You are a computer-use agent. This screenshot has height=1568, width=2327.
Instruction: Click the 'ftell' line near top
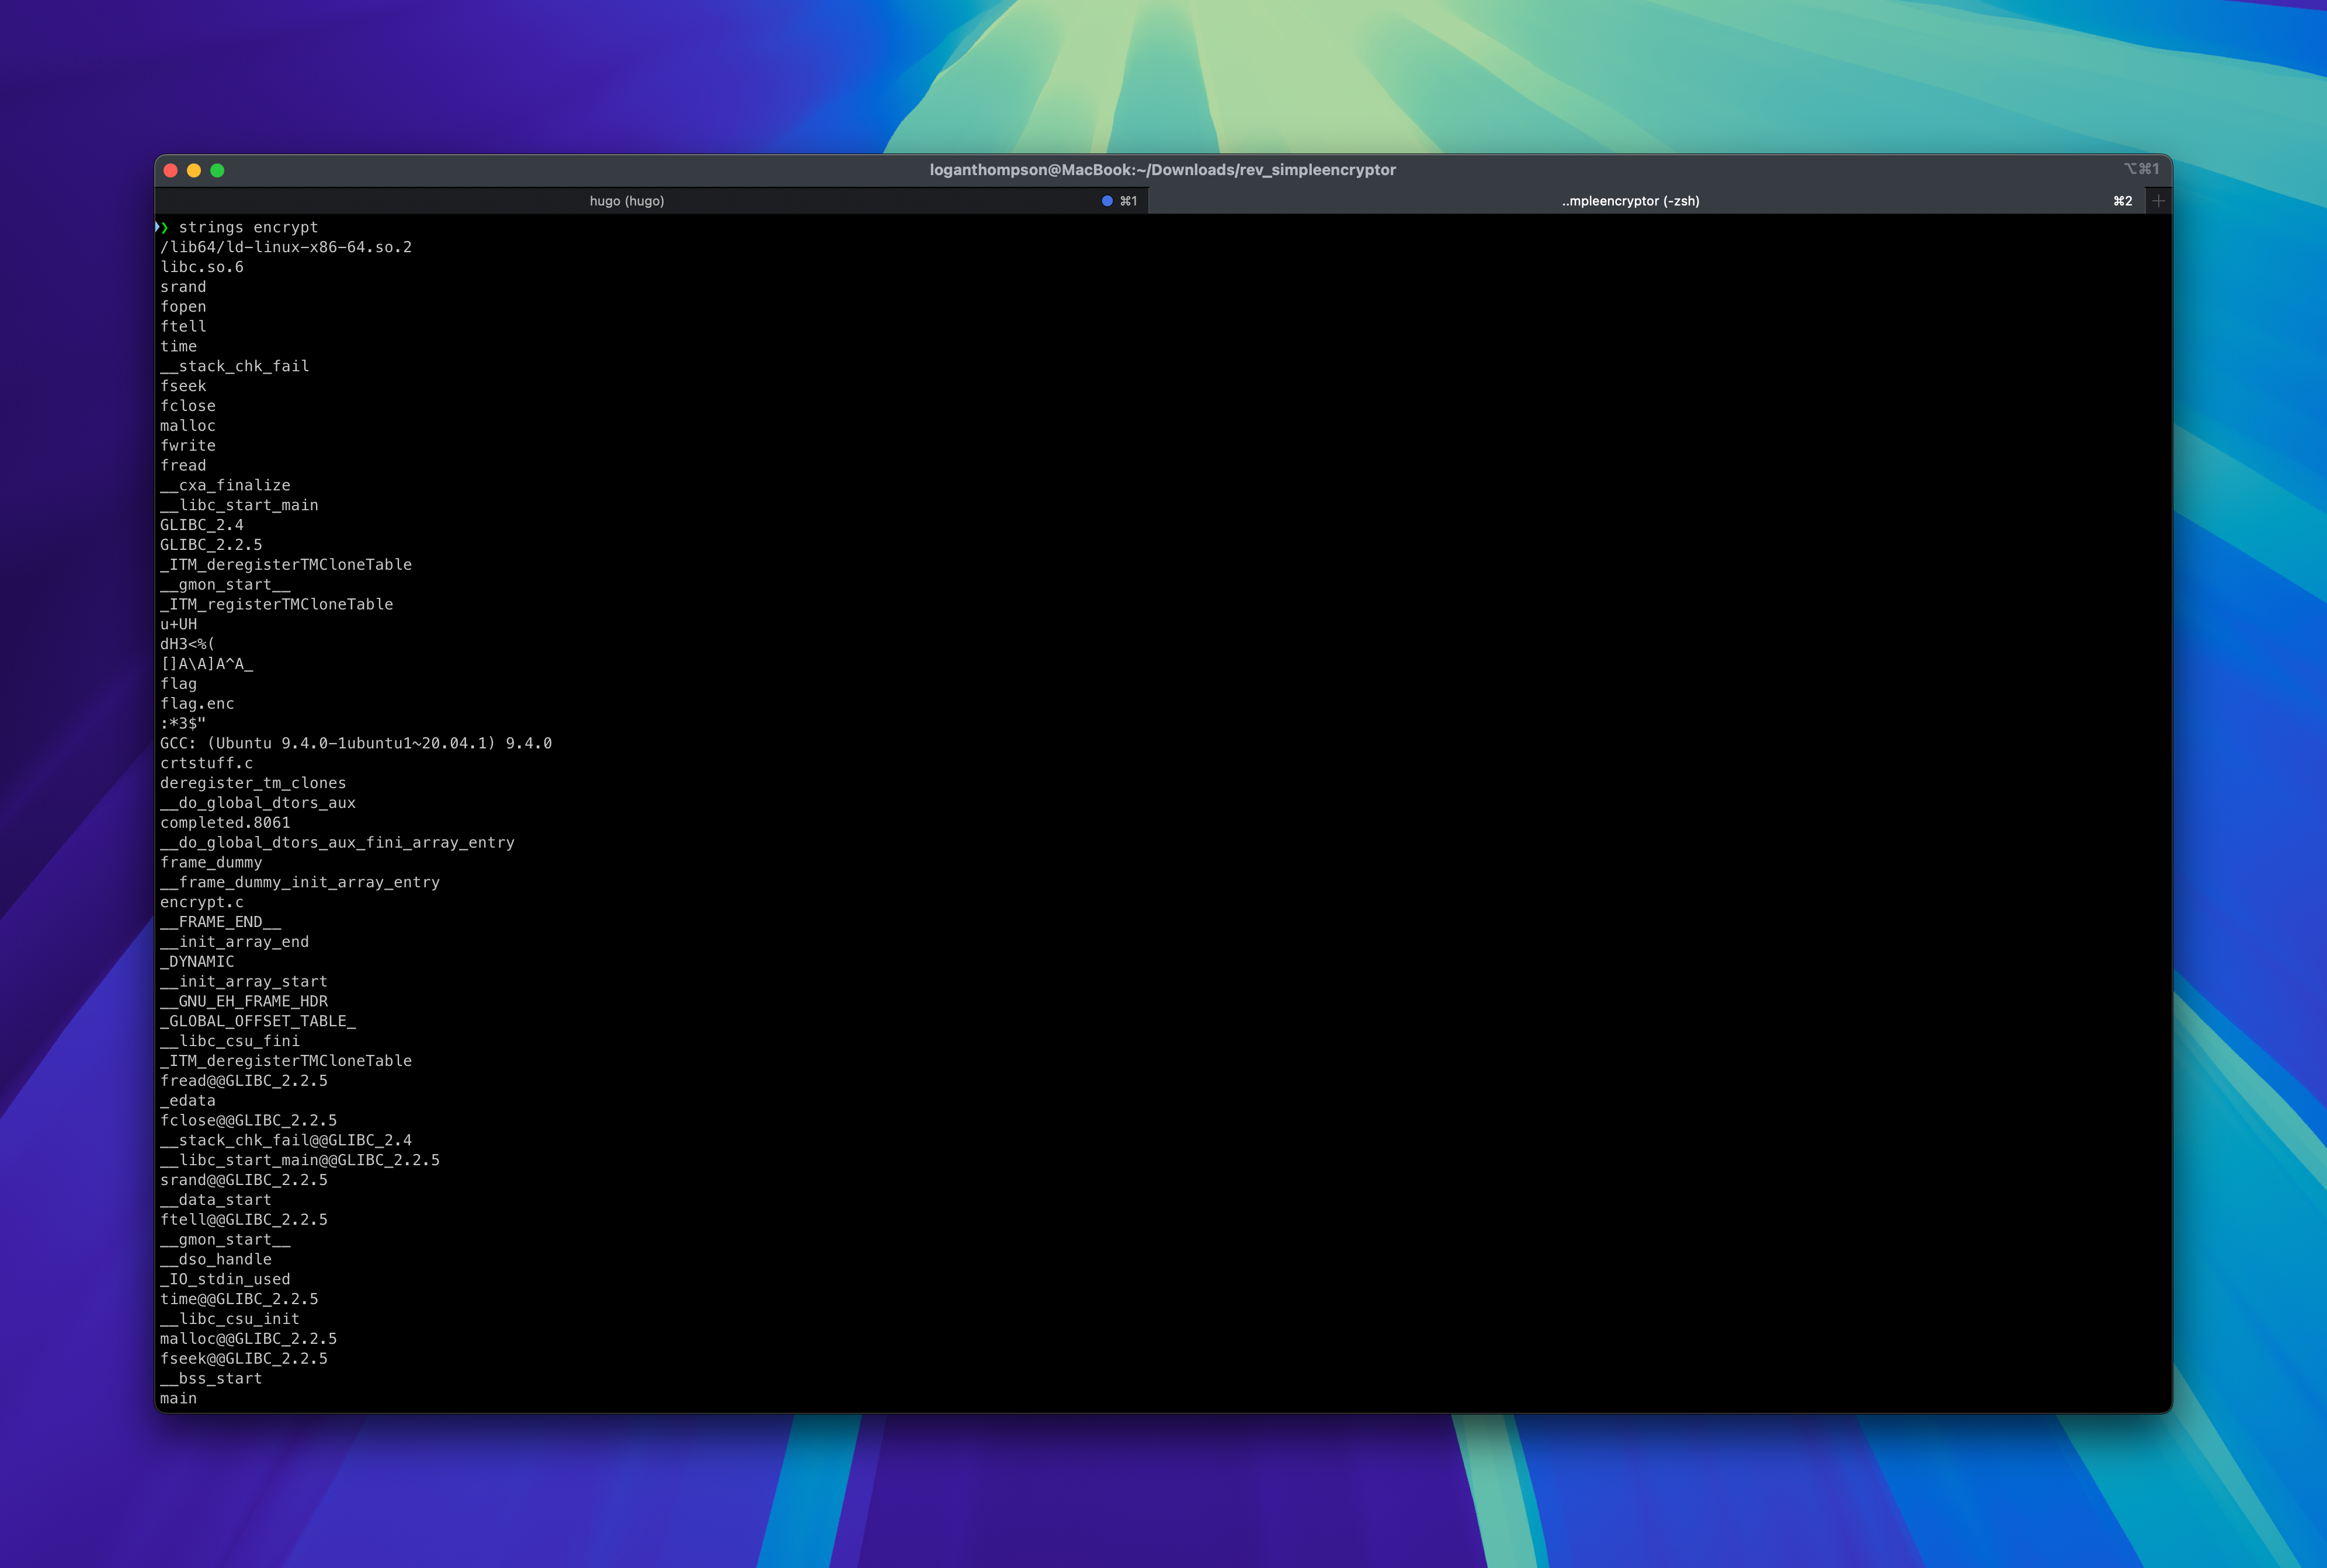183,326
